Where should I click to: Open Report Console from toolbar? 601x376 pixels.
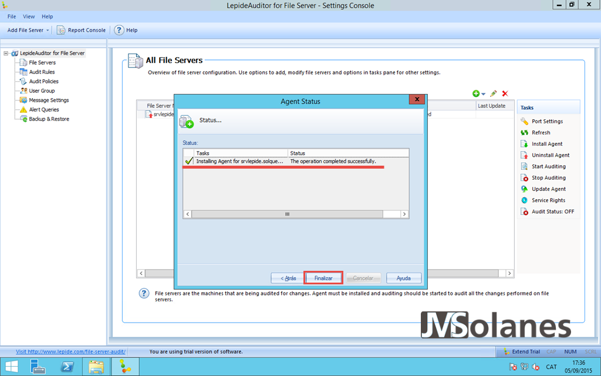tap(81, 30)
